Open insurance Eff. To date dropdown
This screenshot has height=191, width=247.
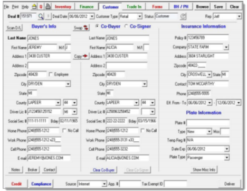tap(239, 103)
